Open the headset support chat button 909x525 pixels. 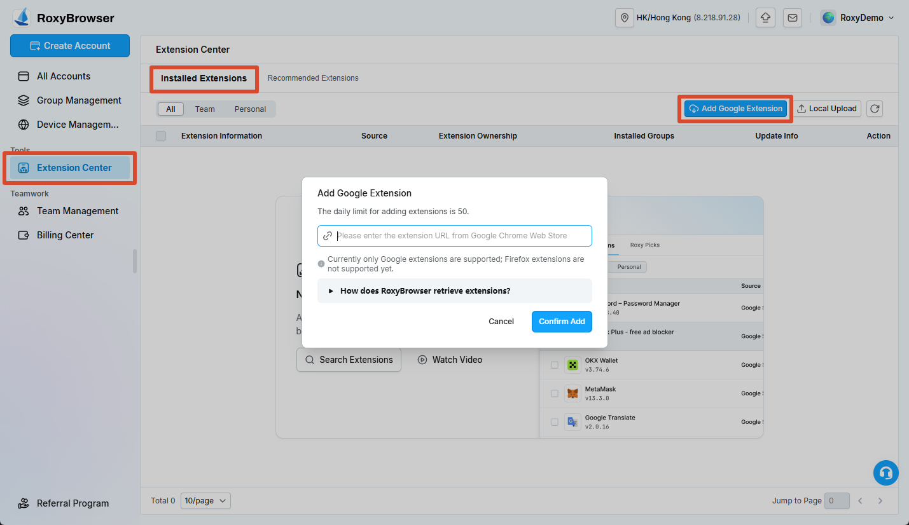885,473
